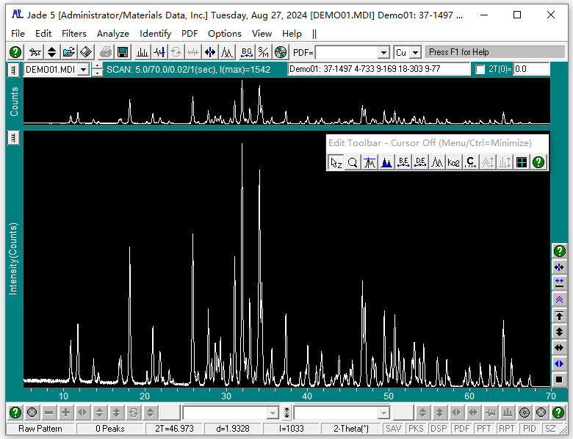Screen dimensions: 573x439
Task: Click the Open file folder icon
Action: (x=68, y=52)
